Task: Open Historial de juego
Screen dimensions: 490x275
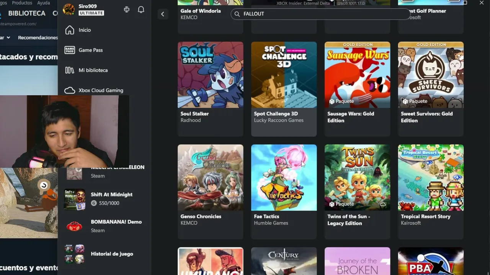Action: click(104, 254)
